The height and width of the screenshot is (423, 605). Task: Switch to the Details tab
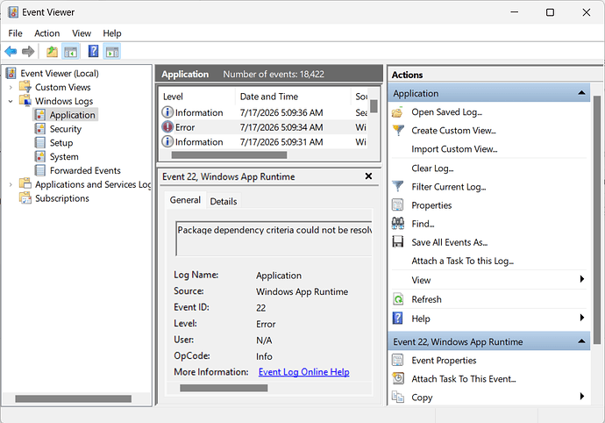[x=224, y=201]
